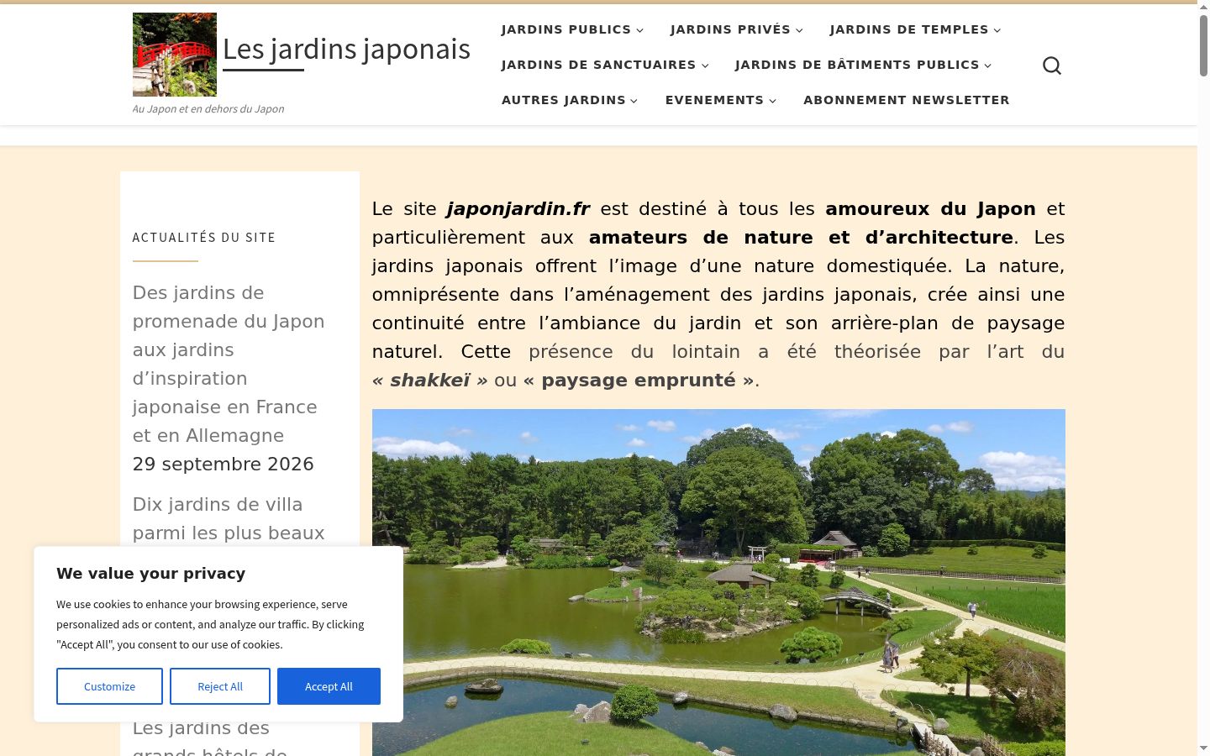Click Reject All cookies button
This screenshot has width=1210, height=756.
(220, 686)
